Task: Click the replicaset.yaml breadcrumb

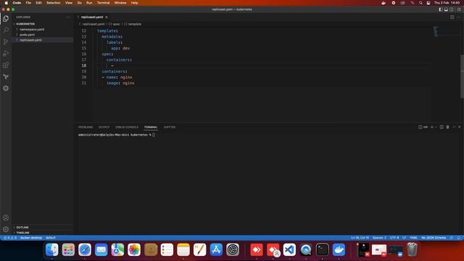Action: (x=94, y=24)
